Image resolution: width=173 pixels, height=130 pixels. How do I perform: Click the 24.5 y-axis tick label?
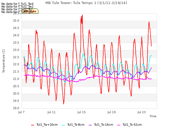coord(16,28)
